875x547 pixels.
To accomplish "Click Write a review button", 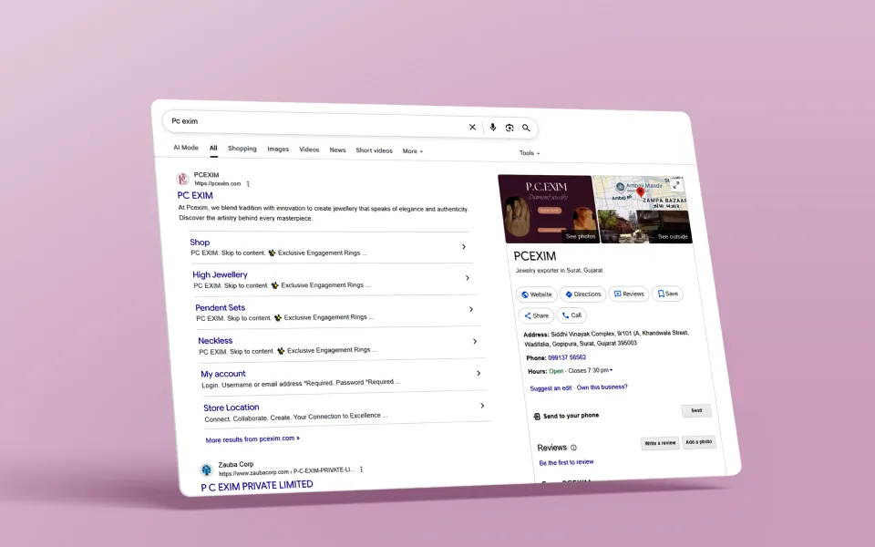I will tap(660, 443).
